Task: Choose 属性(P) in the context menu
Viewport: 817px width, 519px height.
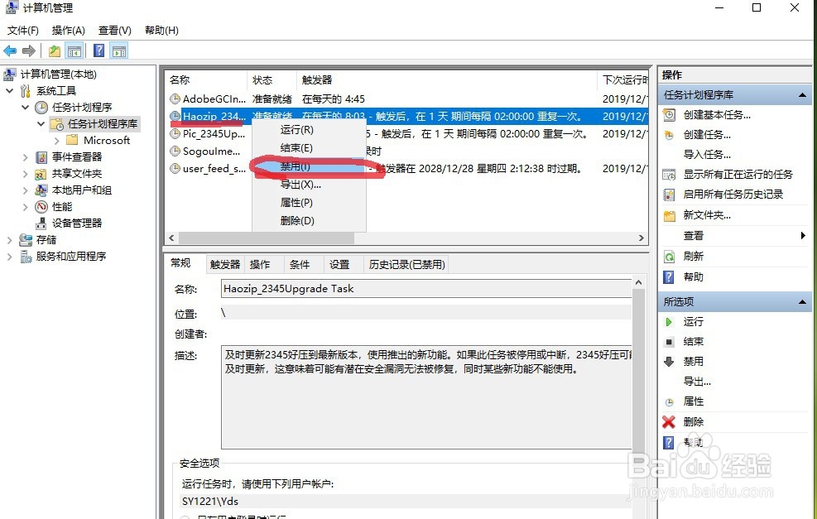Action: [309, 203]
